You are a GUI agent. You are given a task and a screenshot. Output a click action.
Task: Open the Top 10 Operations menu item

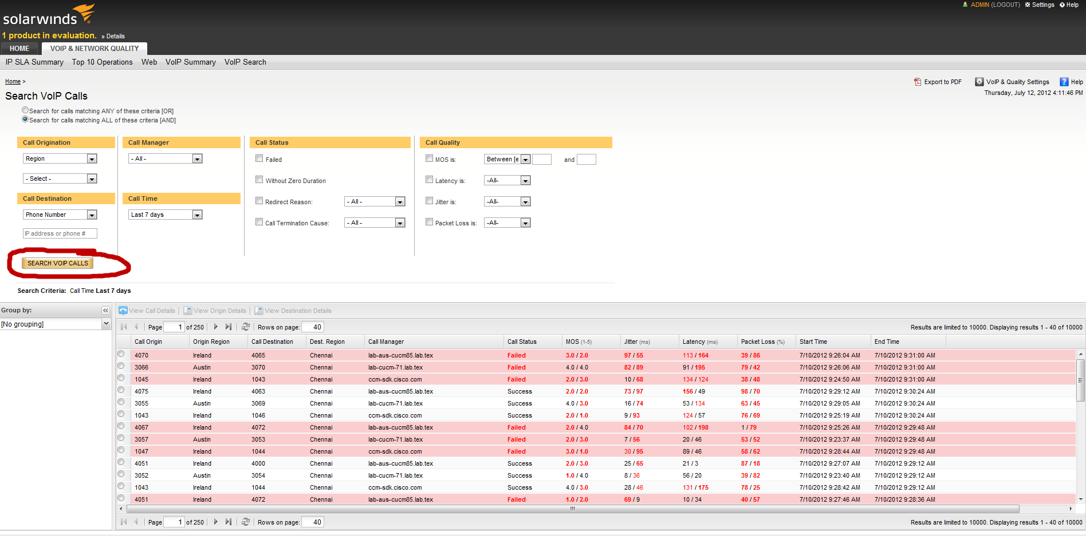click(102, 62)
